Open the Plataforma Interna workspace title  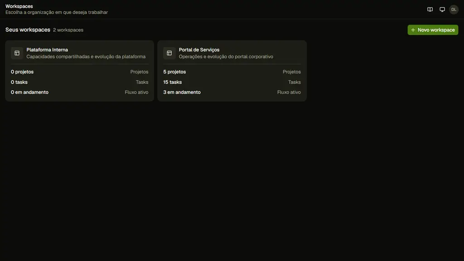47,50
